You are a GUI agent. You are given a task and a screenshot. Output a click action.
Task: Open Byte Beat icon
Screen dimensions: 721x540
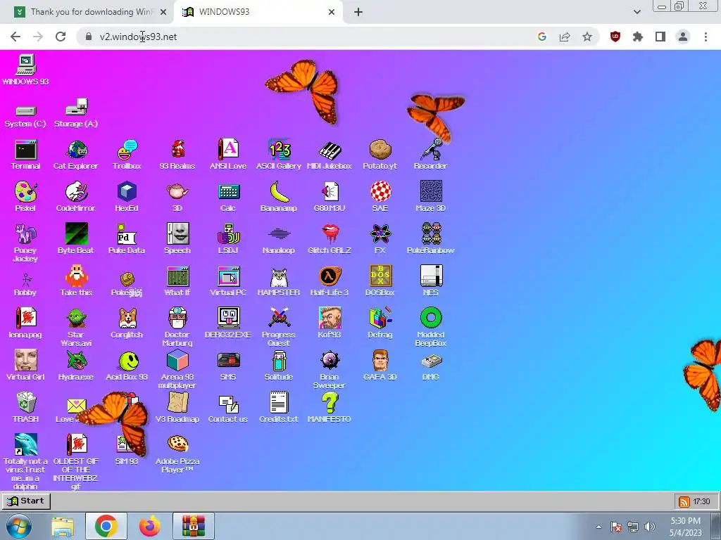pyautogui.click(x=76, y=239)
